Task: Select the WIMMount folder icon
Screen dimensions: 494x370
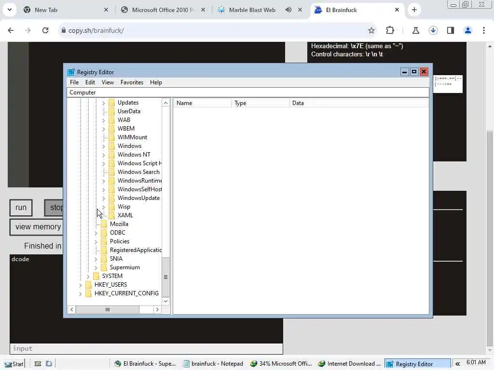Action: coord(111,137)
